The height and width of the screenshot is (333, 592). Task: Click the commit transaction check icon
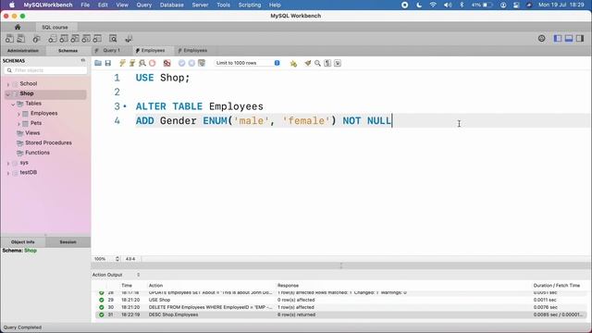[181, 63]
